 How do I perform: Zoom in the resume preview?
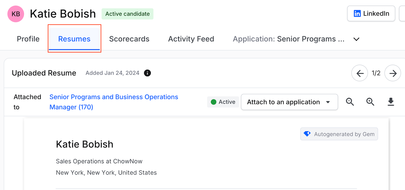pos(370,102)
